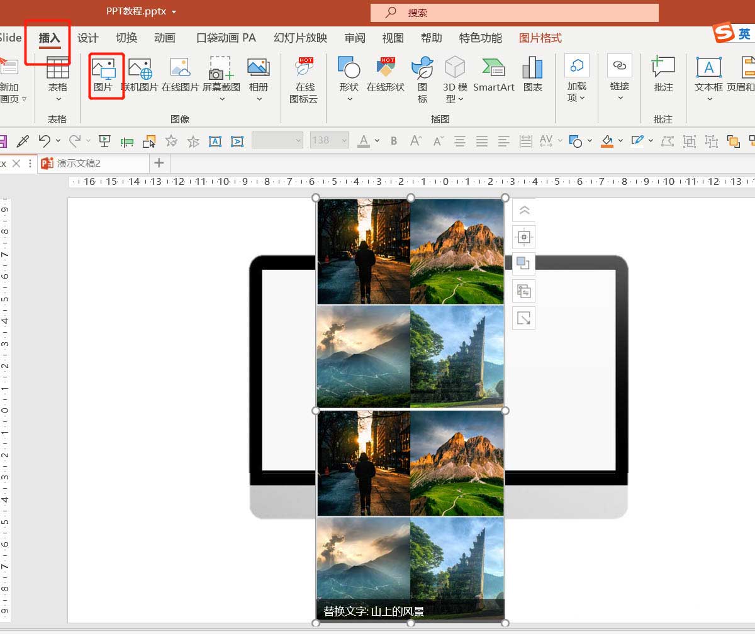Click the 搜索 search box
The width and height of the screenshot is (755, 634).
tap(514, 13)
